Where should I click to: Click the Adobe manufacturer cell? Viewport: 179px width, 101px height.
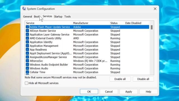[77, 27]
